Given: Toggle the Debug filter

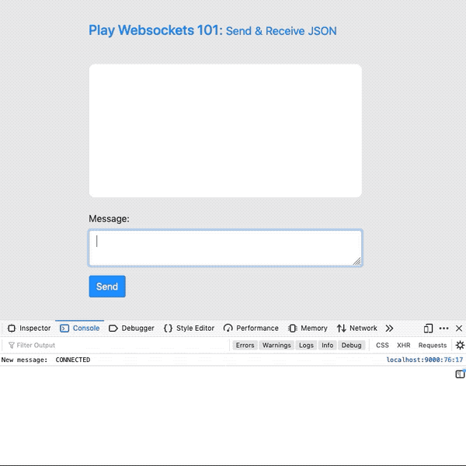Looking at the screenshot, I should click(351, 345).
